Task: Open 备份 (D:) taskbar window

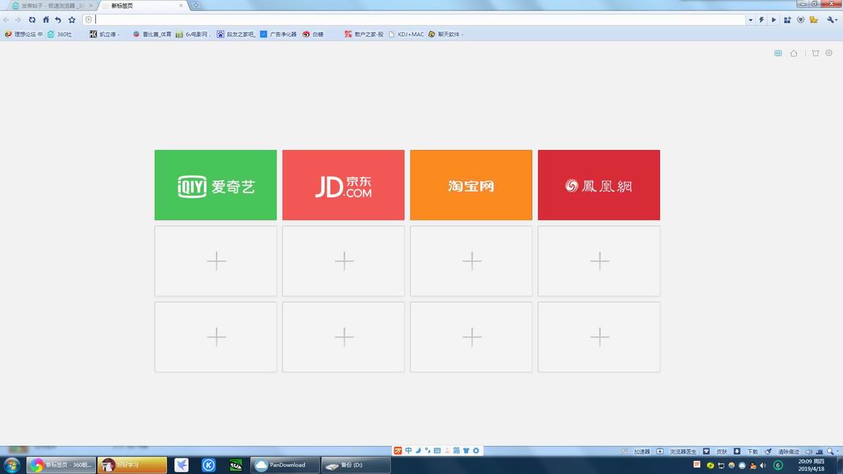Action: click(356, 465)
